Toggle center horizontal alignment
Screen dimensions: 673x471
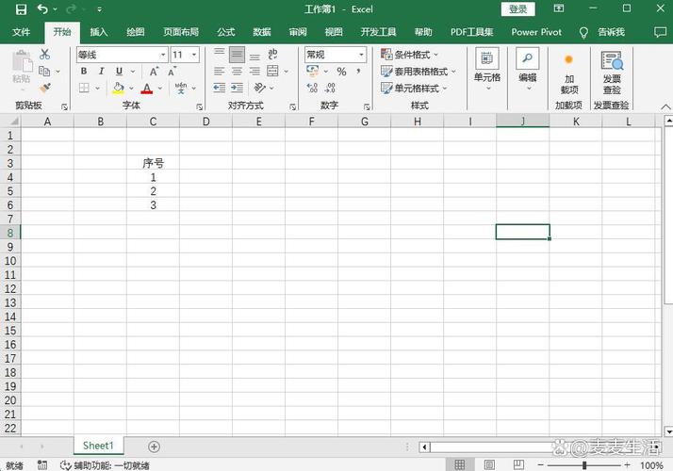237,72
